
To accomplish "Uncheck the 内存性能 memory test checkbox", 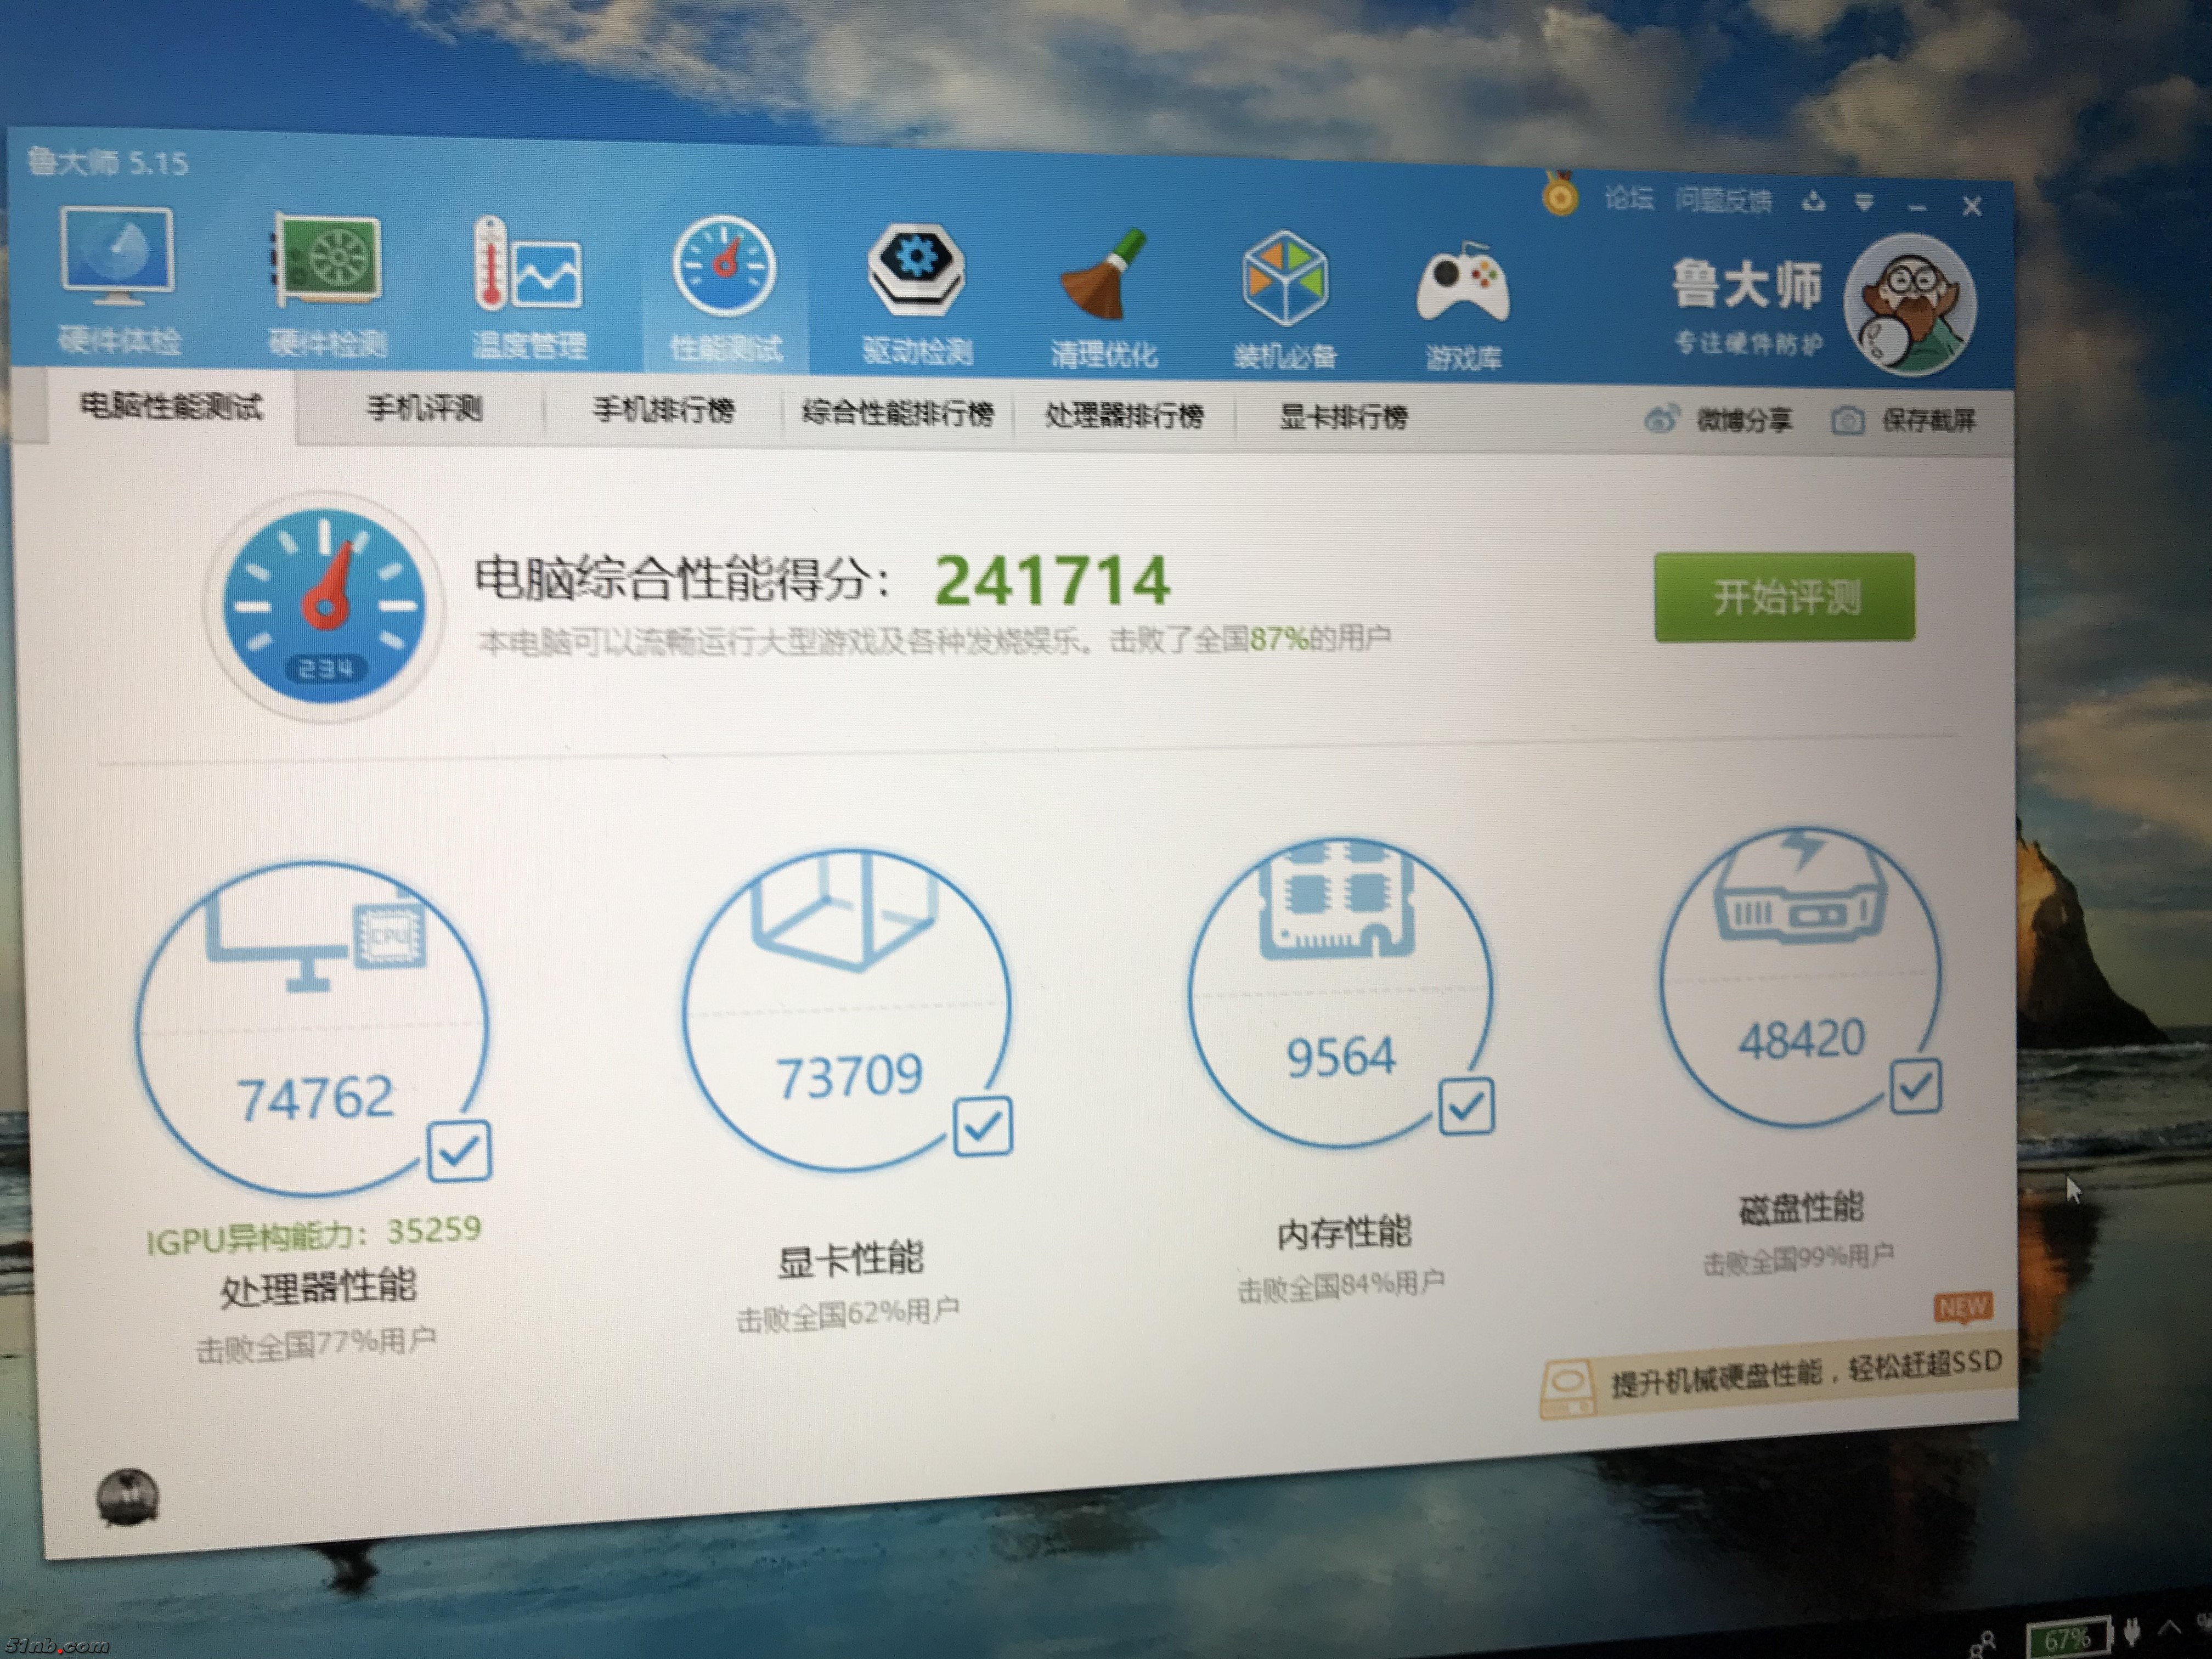I will pyautogui.click(x=1466, y=1106).
